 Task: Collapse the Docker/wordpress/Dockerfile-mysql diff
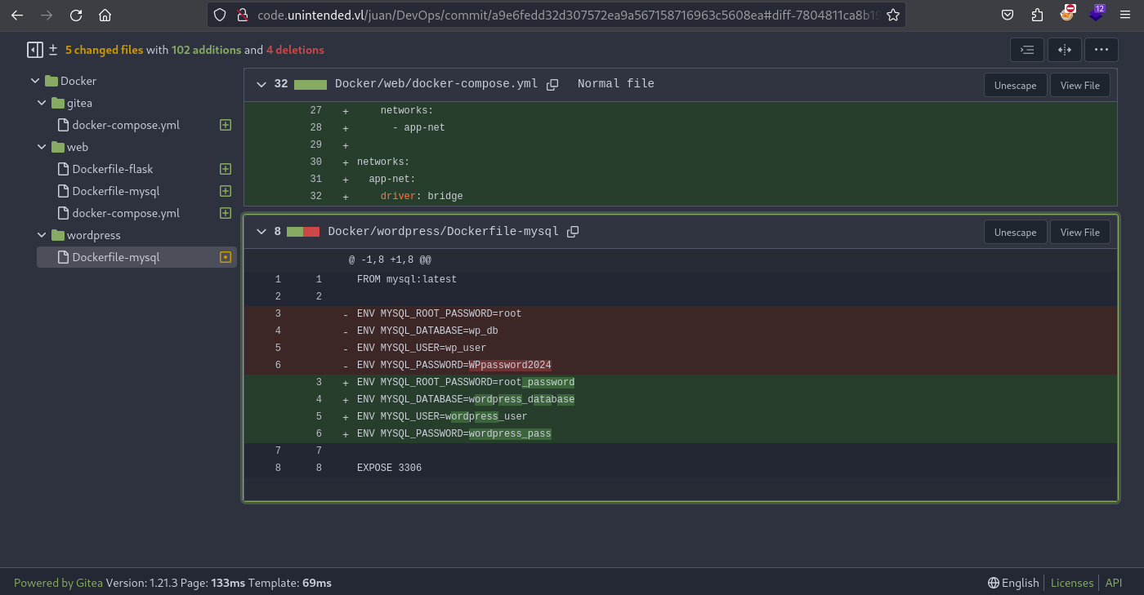[x=261, y=232]
